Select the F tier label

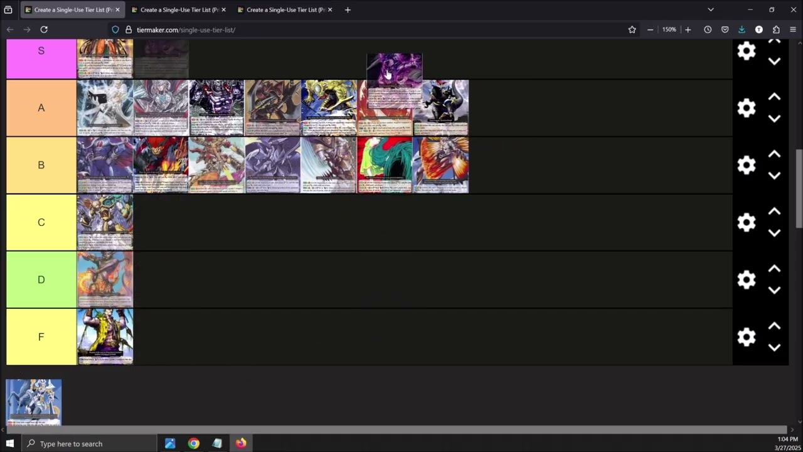tap(41, 337)
